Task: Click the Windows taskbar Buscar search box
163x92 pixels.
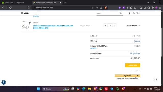Action: click(x=56, y=89)
